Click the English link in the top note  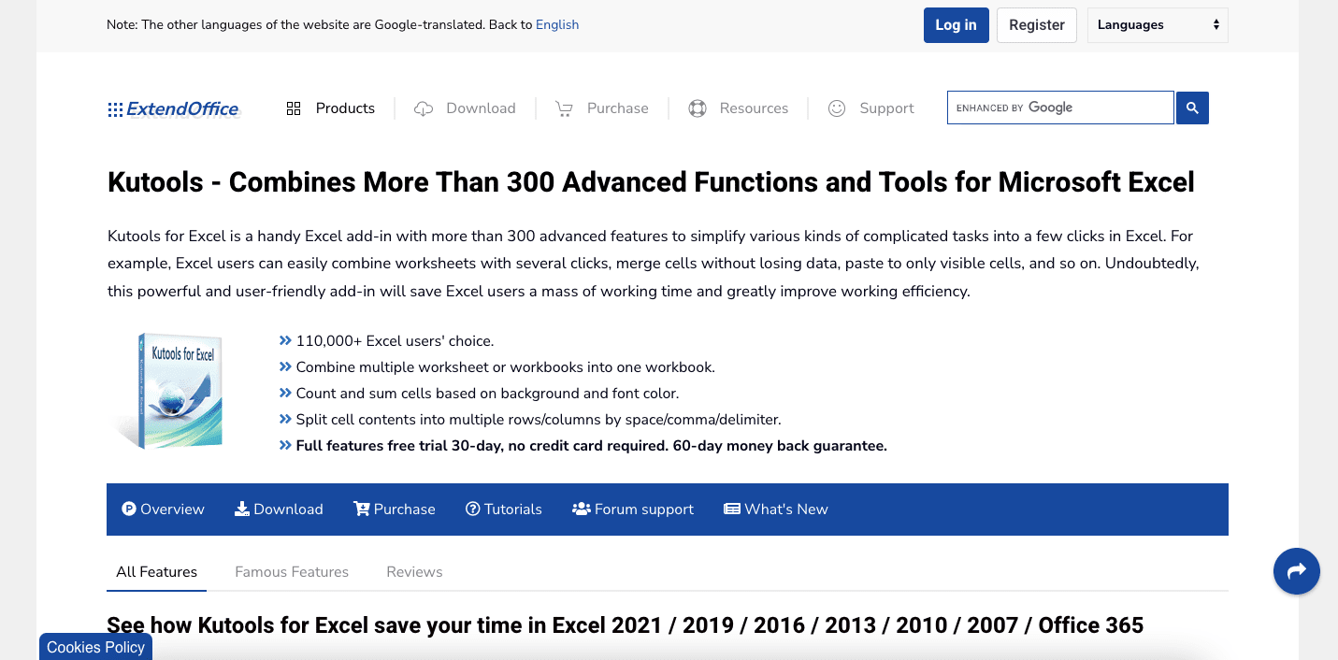pos(557,25)
